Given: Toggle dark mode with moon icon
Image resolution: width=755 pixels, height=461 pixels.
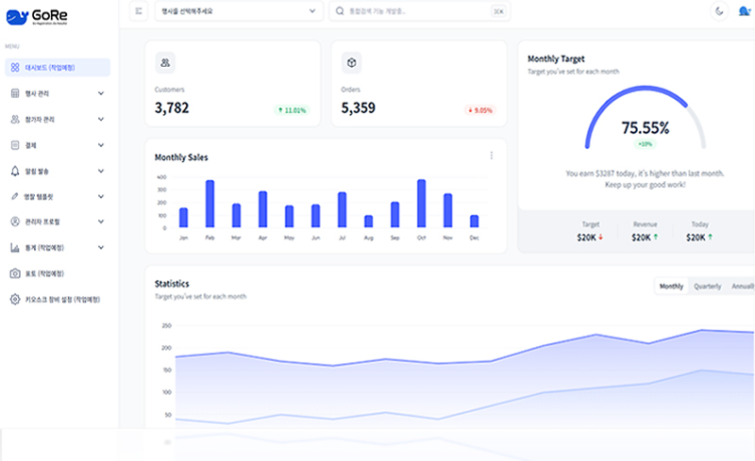Looking at the screenshot, I should [x=719, y=11].
